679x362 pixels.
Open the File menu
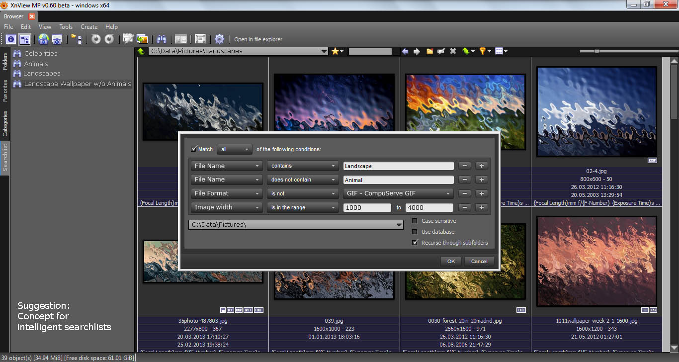click(8, 27)
